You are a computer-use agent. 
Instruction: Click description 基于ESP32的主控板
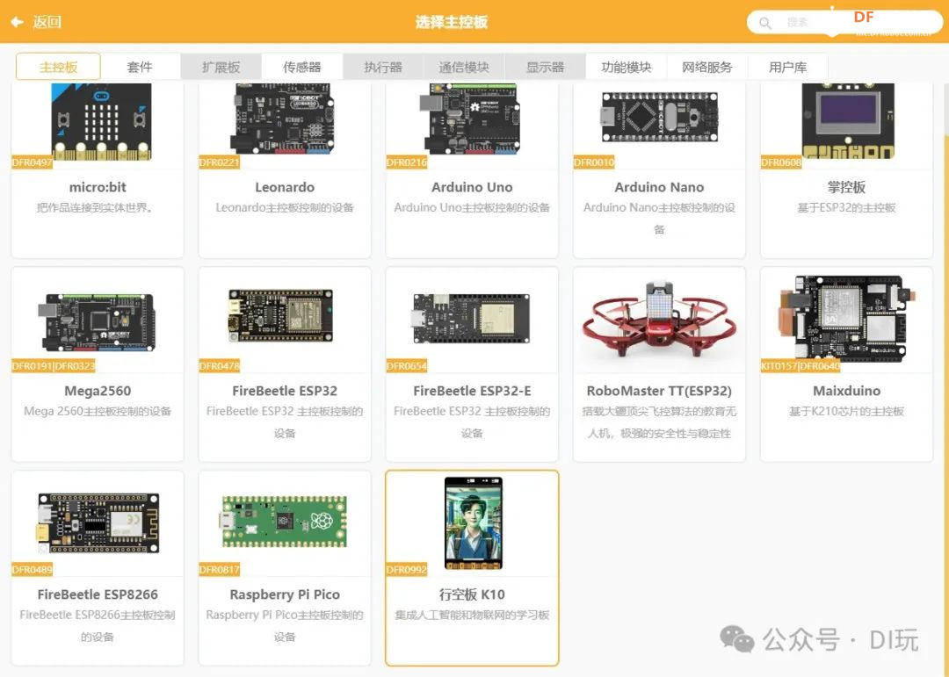[x=846, y=207]
